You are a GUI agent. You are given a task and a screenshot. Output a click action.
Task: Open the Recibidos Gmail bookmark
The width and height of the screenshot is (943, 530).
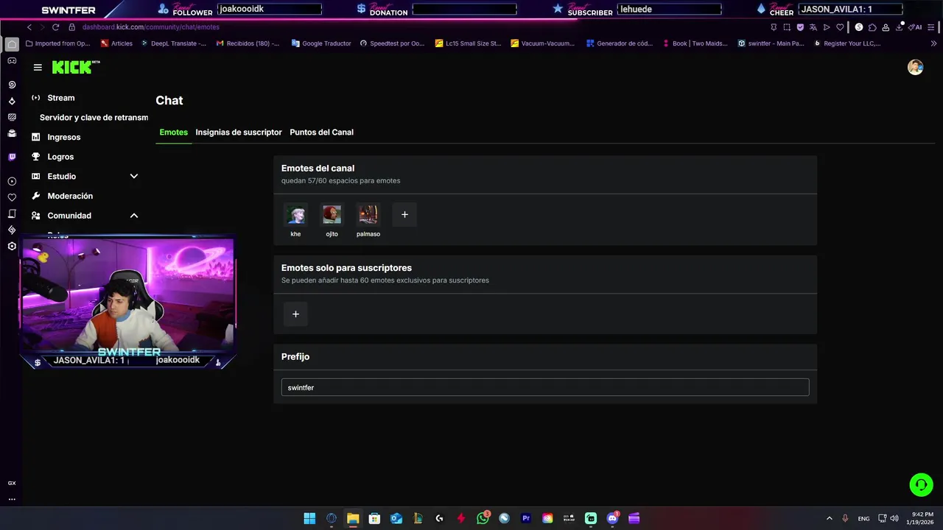(248, 43)
